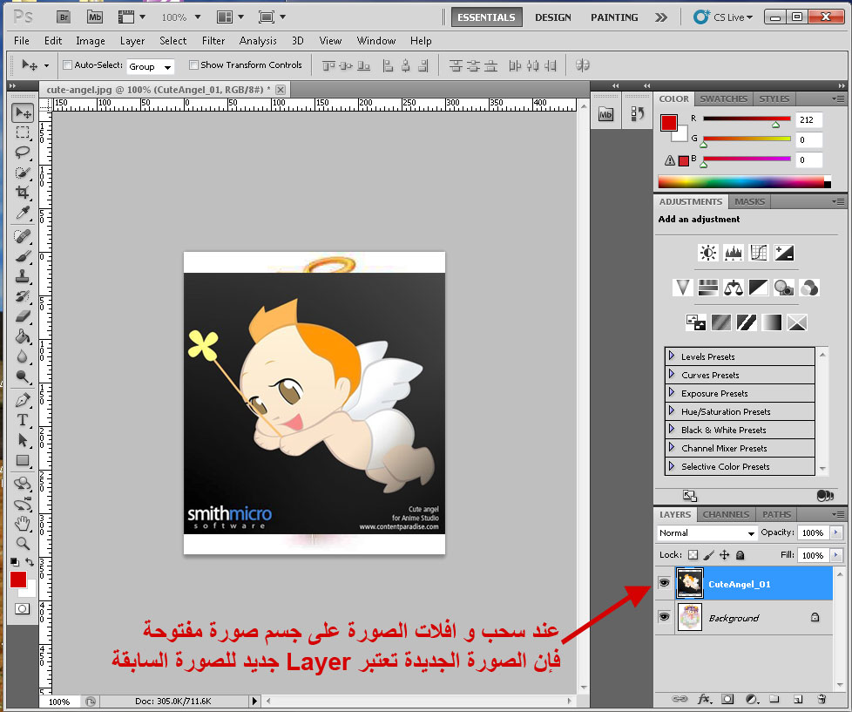This screenshot has height=712, width=852.
Task: Select the Quick Selection tool
Action: [23, 173]
